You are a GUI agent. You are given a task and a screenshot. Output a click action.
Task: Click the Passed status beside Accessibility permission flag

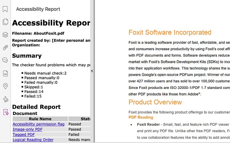(x=75, y=124)
